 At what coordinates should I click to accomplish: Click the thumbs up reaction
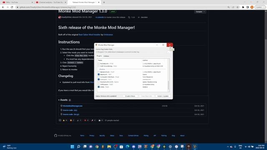65,120
